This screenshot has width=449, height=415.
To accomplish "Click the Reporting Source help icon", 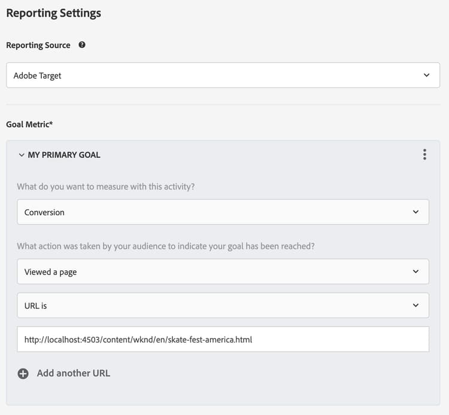I will pyautogui.click(x=82, y=45).
